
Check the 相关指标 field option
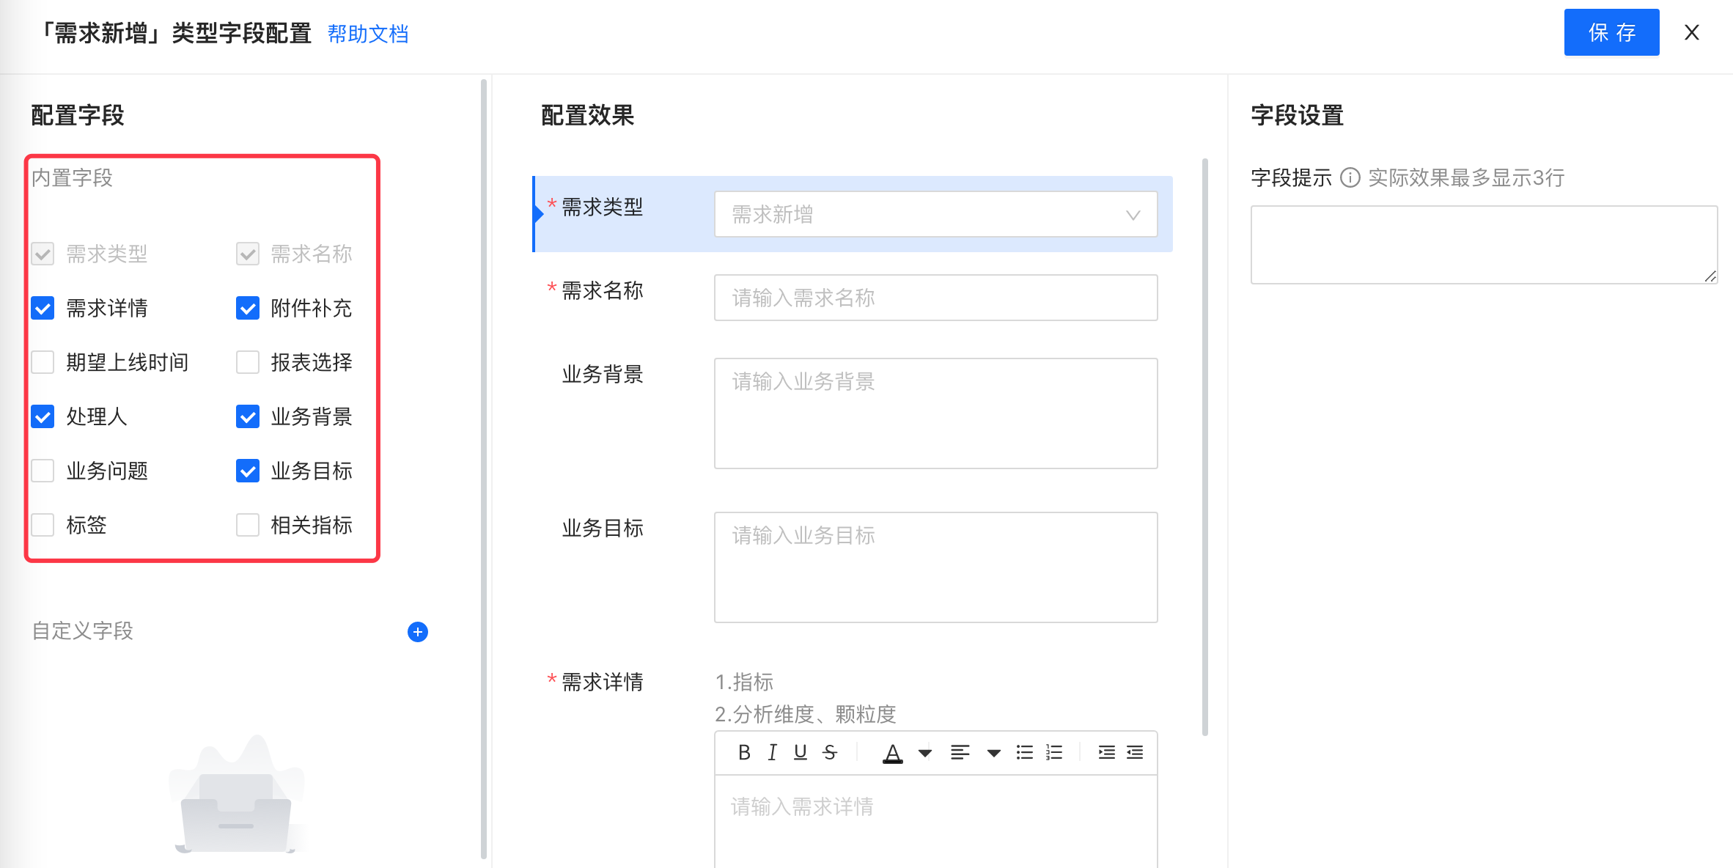tap(248, 525)
